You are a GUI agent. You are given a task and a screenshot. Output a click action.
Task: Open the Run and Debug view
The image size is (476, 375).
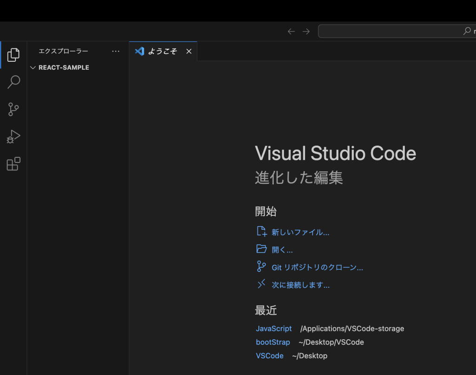[13, 136]
